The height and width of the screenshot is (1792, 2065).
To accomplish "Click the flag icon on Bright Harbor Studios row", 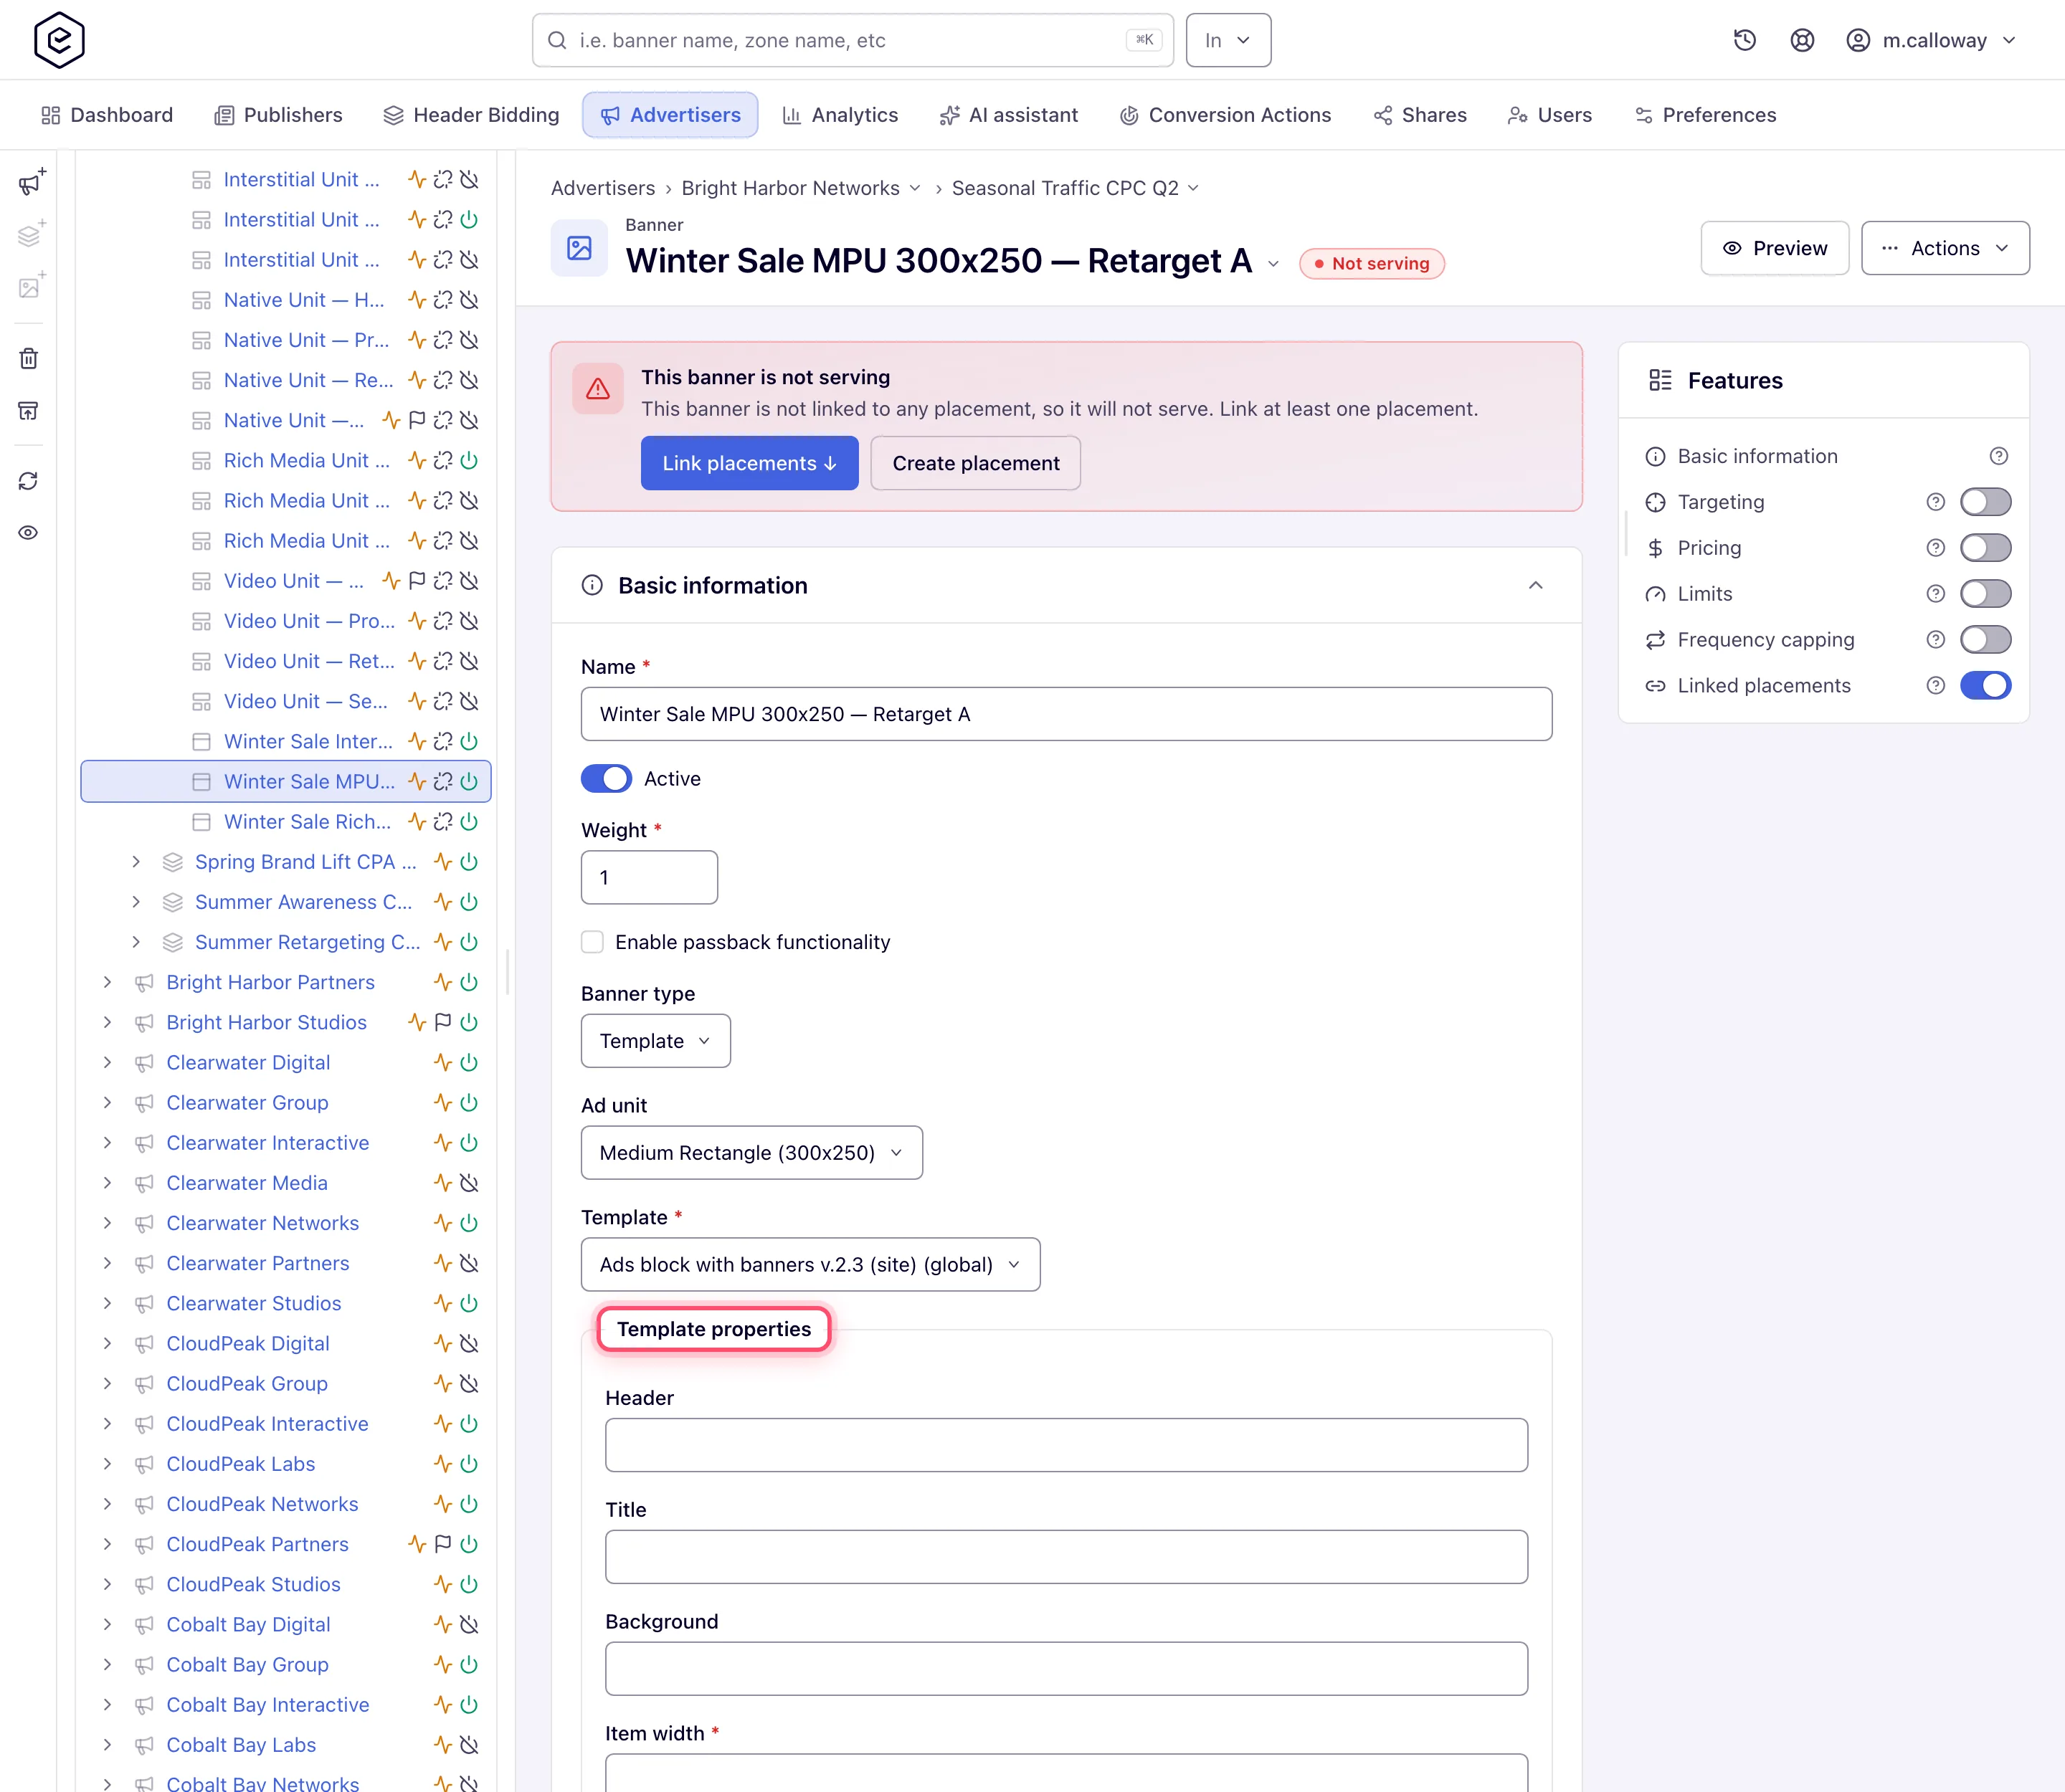I will tap(443, 1022).
